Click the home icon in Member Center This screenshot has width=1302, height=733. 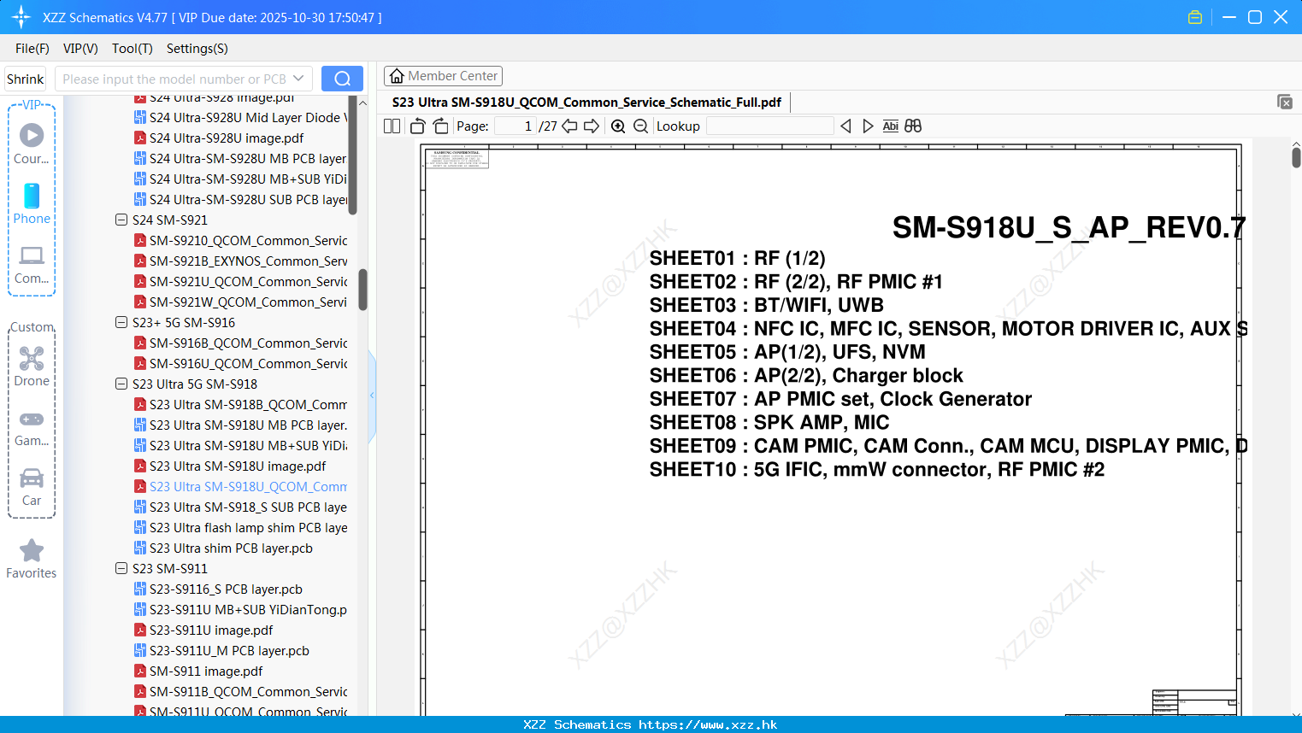397,76
